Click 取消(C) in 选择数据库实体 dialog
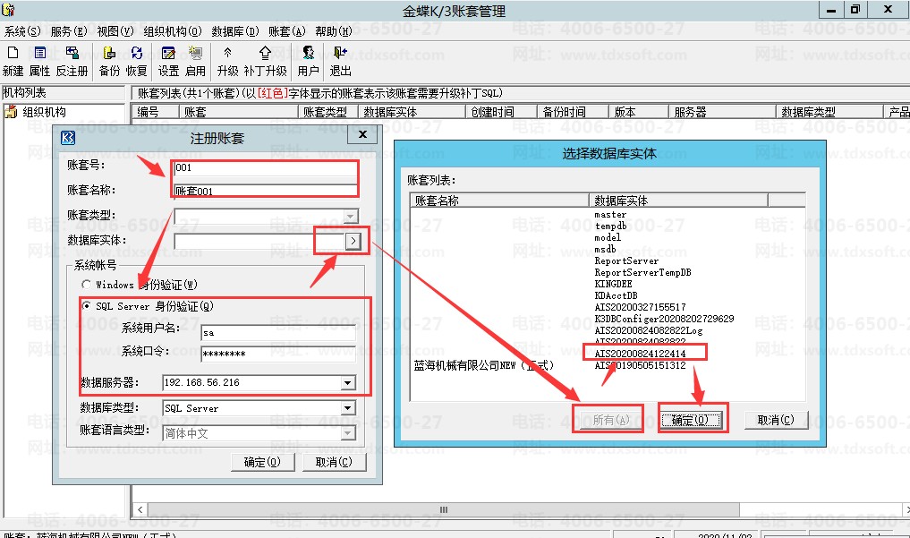The width and height of the screenshot is (910, 538). (776, 420)
